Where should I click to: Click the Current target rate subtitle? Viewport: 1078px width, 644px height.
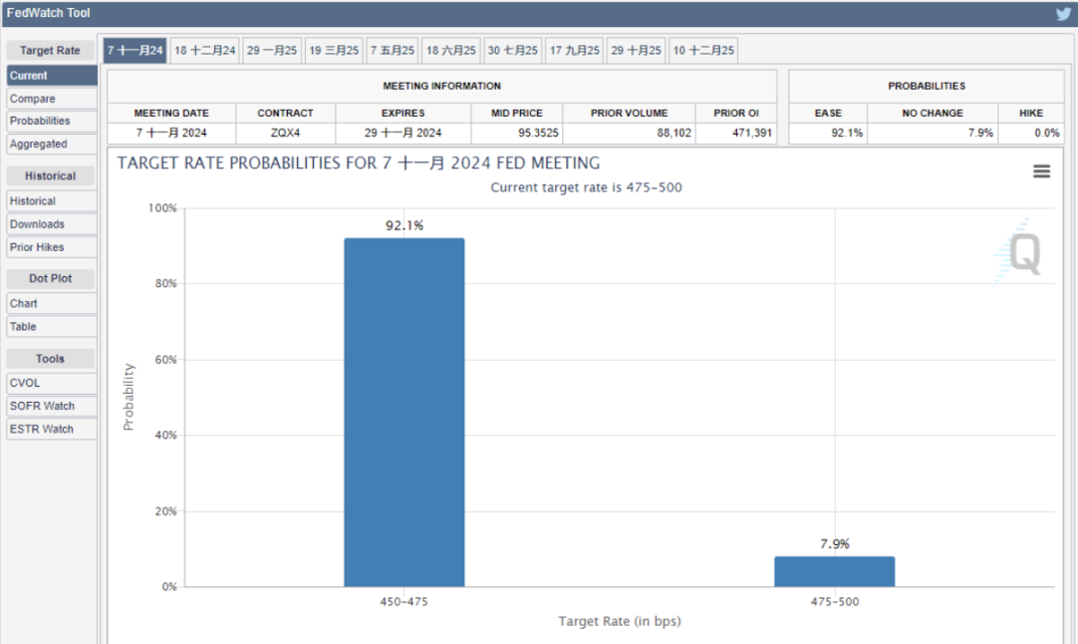(x=587, y=187)
